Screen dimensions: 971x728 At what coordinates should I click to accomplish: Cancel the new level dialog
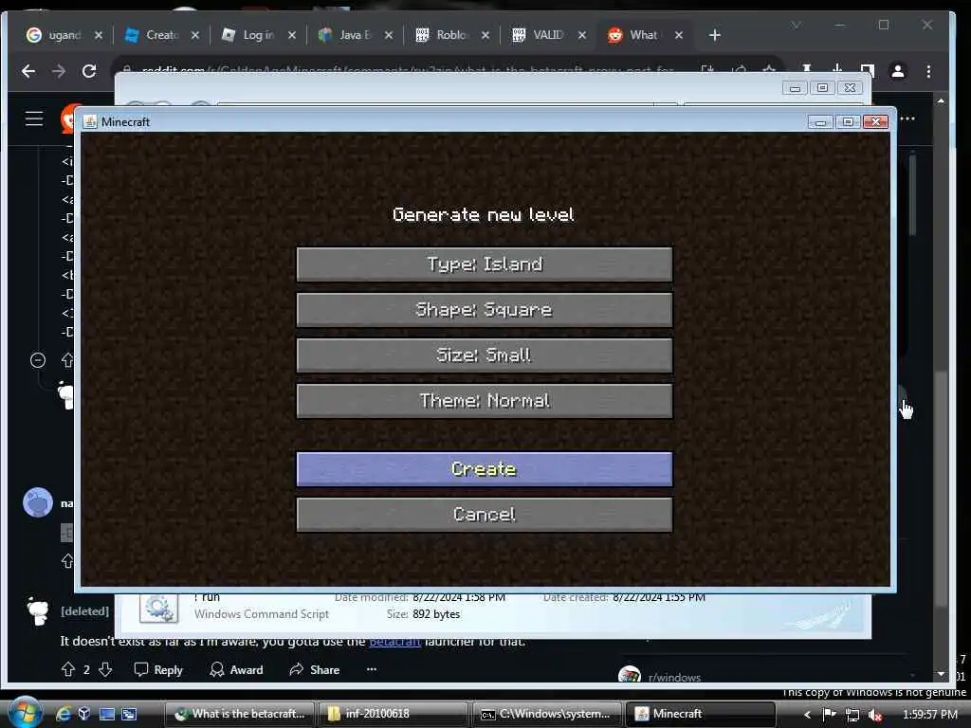coord(485,515)
